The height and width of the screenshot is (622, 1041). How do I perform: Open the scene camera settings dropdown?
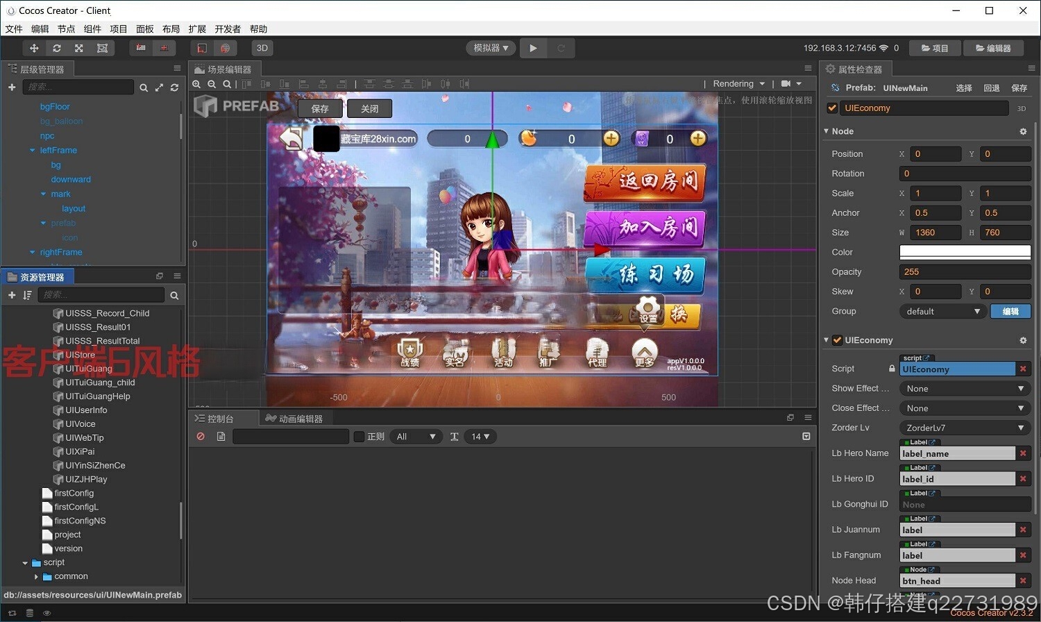click(x=791, y=84)
